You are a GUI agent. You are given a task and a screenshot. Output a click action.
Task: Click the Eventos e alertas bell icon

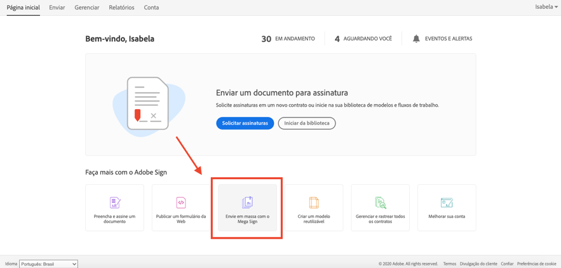pyautogui.click(x=416, y=39)
